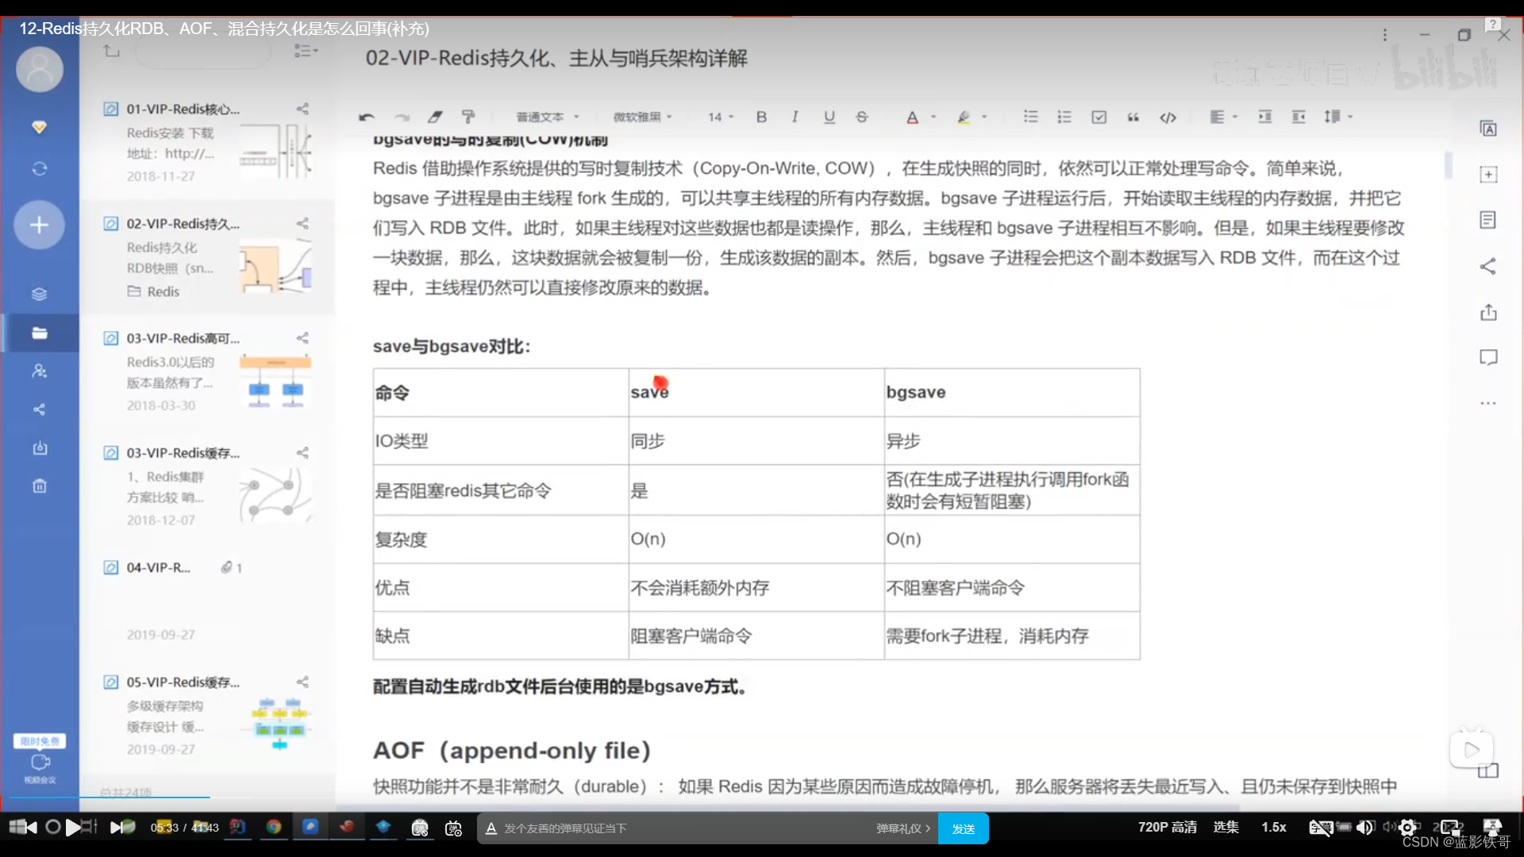This screenshot has height=857, width=1524.
Task: Click the VIP diamond icon in the sidebar
Action: [39, 127]
